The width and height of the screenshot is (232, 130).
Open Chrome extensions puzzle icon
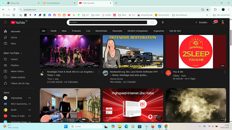pos(215,10)
